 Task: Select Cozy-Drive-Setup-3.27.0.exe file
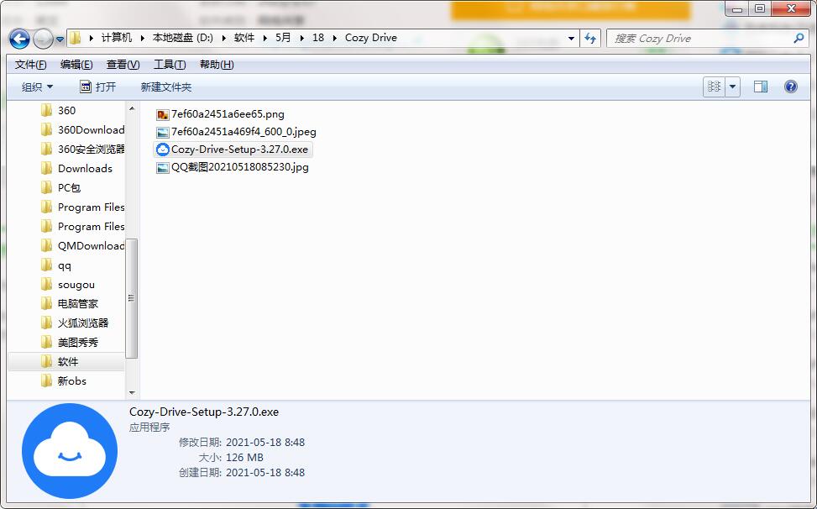(239, 150)
